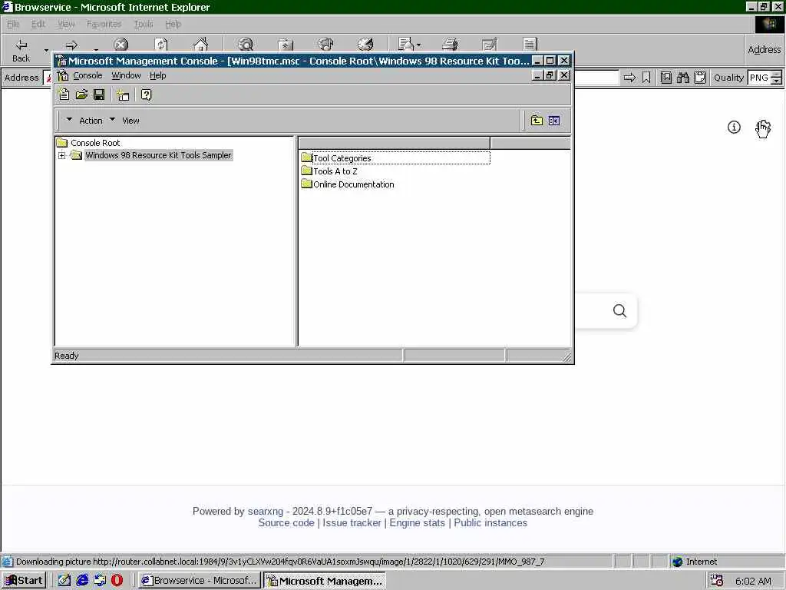Screen dimensions: 786x590
Task: Click the Print icon in Internet Explorer toolbar
Action: pos(450,45)
